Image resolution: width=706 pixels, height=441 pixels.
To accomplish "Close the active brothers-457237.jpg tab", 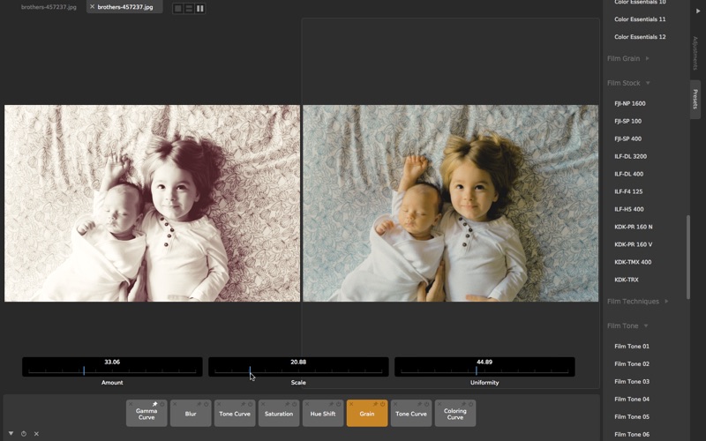I will [92, 7].
